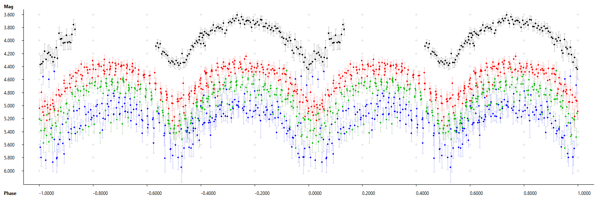The width and height of the screenshot is (600, 200).
Task: Click the positive 0.6000 phase tick label
Action: 477,193
